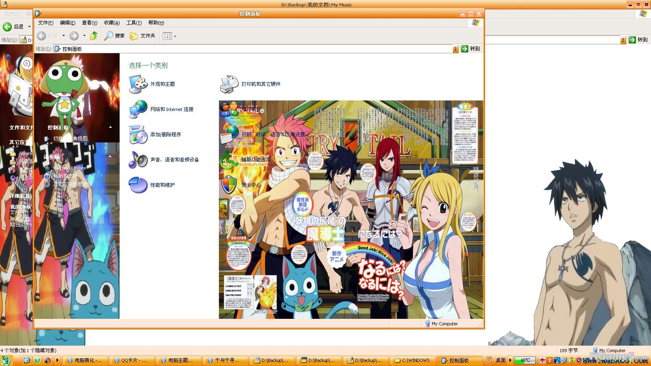Open the Back history dropdown arrow in Control Panel
This screenshot has width=651, height=366.
pyautogui.click(x=63, y=36)
